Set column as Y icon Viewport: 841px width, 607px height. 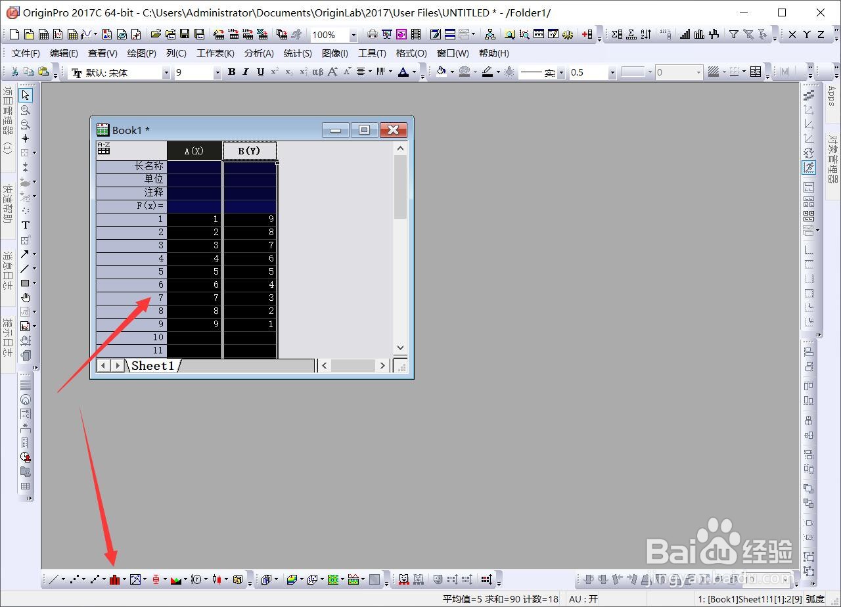point(807,34)
